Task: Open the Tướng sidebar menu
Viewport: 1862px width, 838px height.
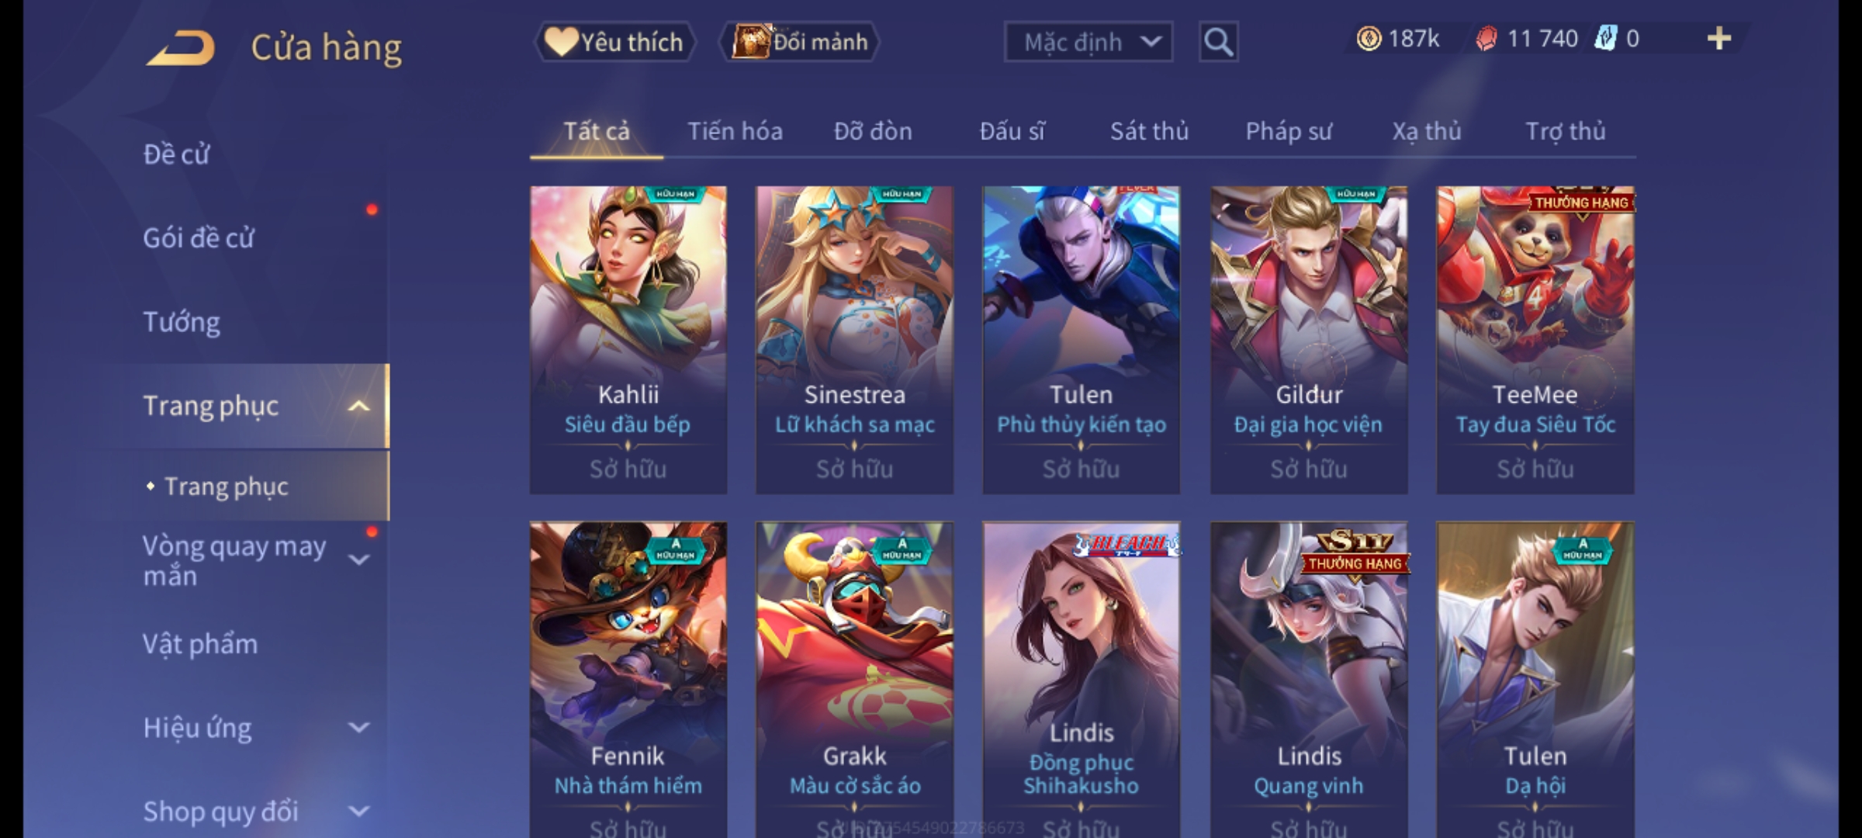Action: click(x=182, y=322)
